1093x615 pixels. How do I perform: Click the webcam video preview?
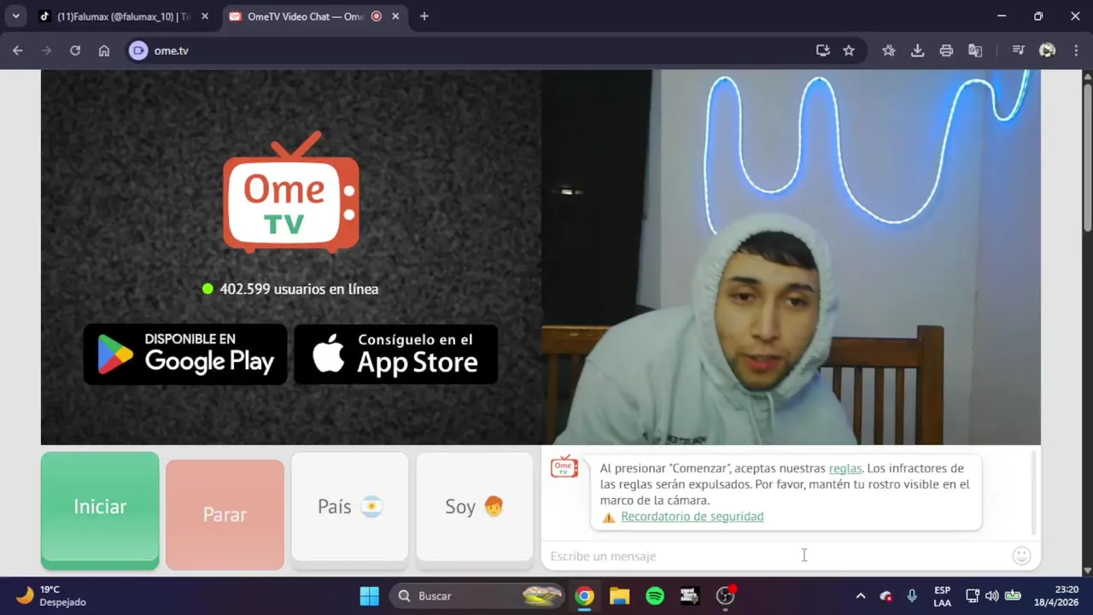pyautogui.click(x=791, y=257)
